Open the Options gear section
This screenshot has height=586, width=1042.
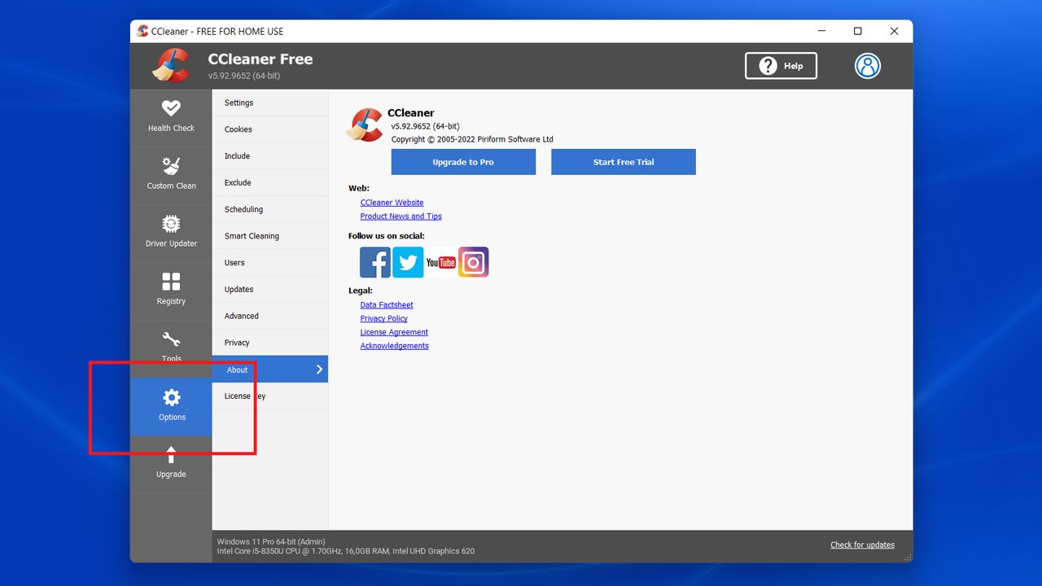coord(171,407)
